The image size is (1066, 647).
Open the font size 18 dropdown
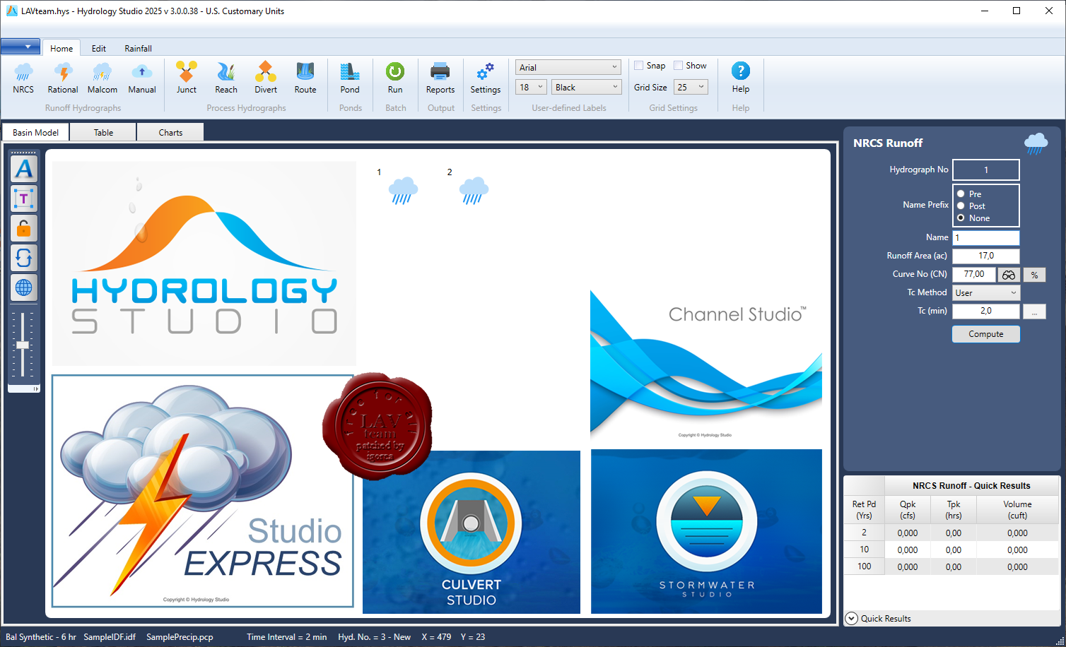pyautogui.click(x=531, y=87)
